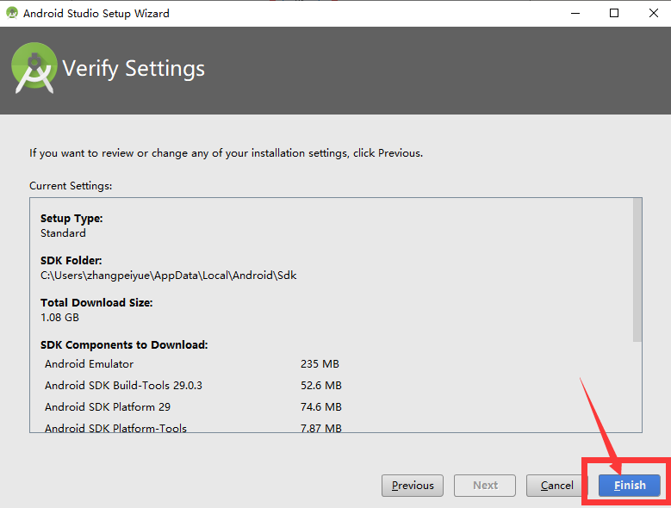Click the '74.6 MB' size value
This screenshot has width=671, height=508.
[321, 406]
